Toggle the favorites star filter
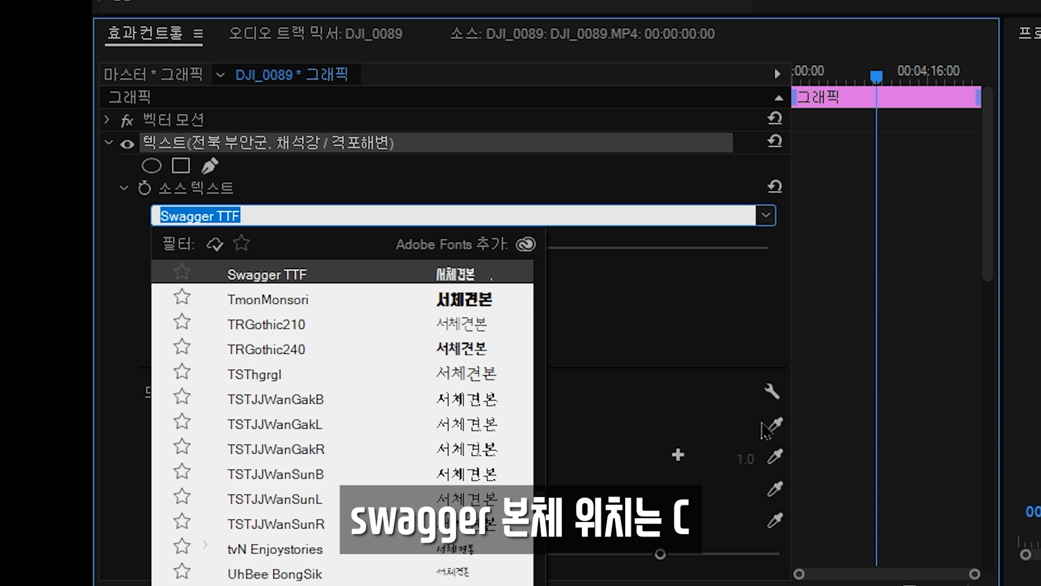Viewport: 1041px width, 586px height. 241,243
